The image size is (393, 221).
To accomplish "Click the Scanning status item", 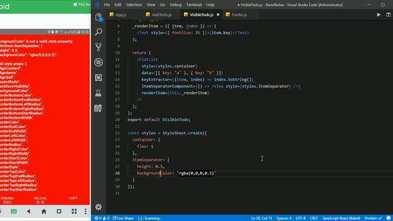I will click(149, 219).
